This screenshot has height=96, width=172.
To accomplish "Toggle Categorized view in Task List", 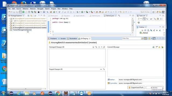I will pyautogui.click(x=144, y=19).
